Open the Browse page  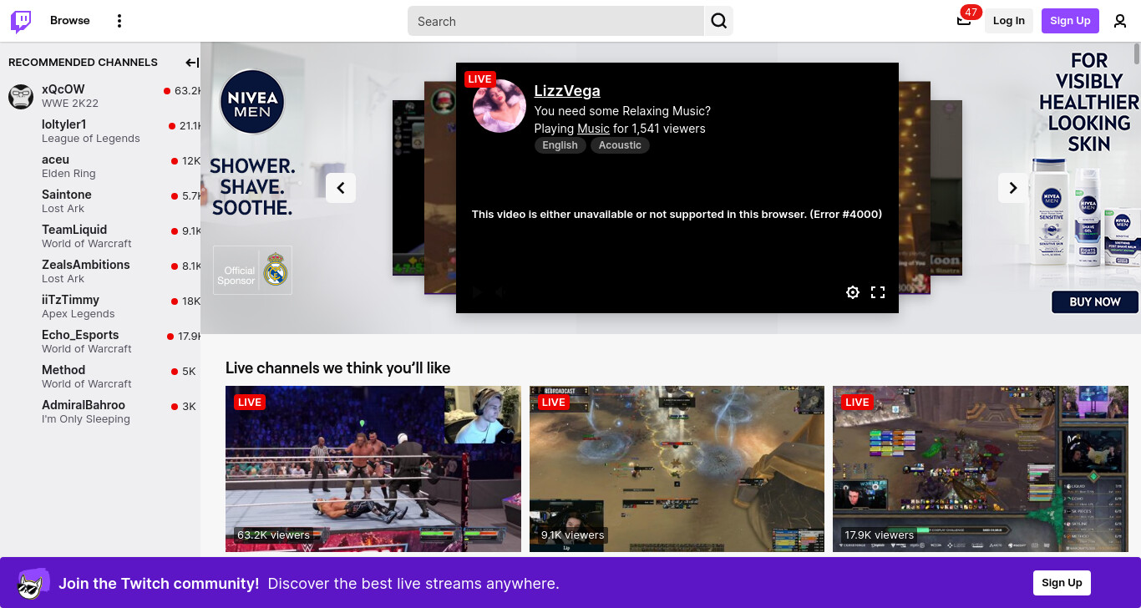(70, 20)
